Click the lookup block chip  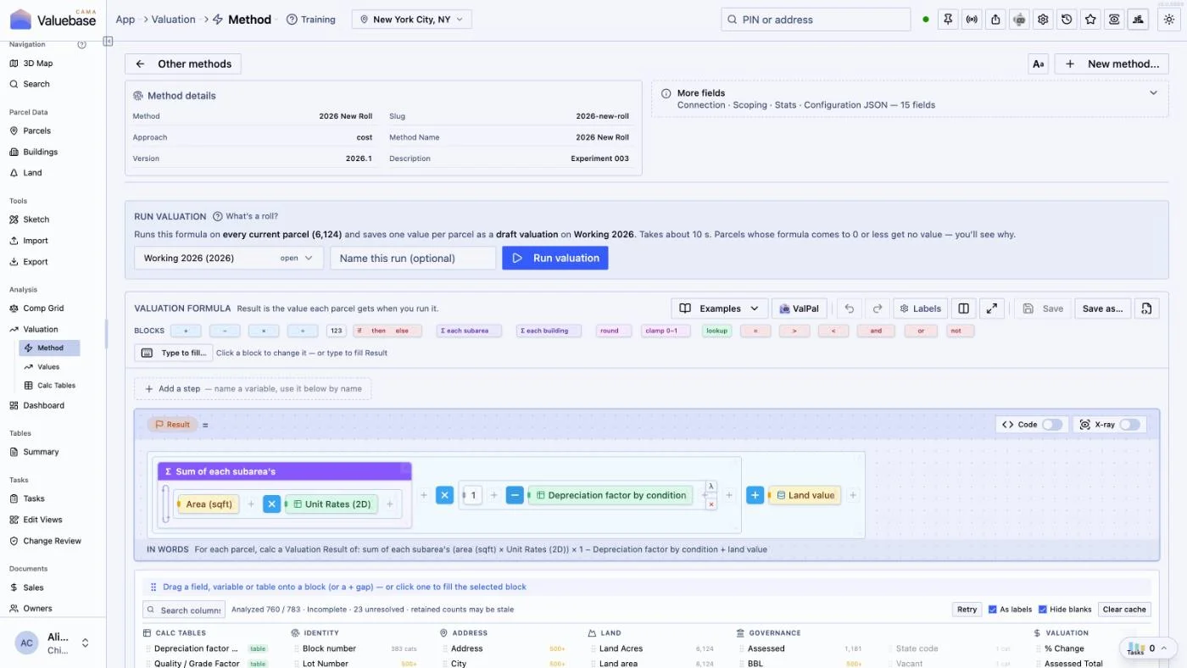point(716,331)
